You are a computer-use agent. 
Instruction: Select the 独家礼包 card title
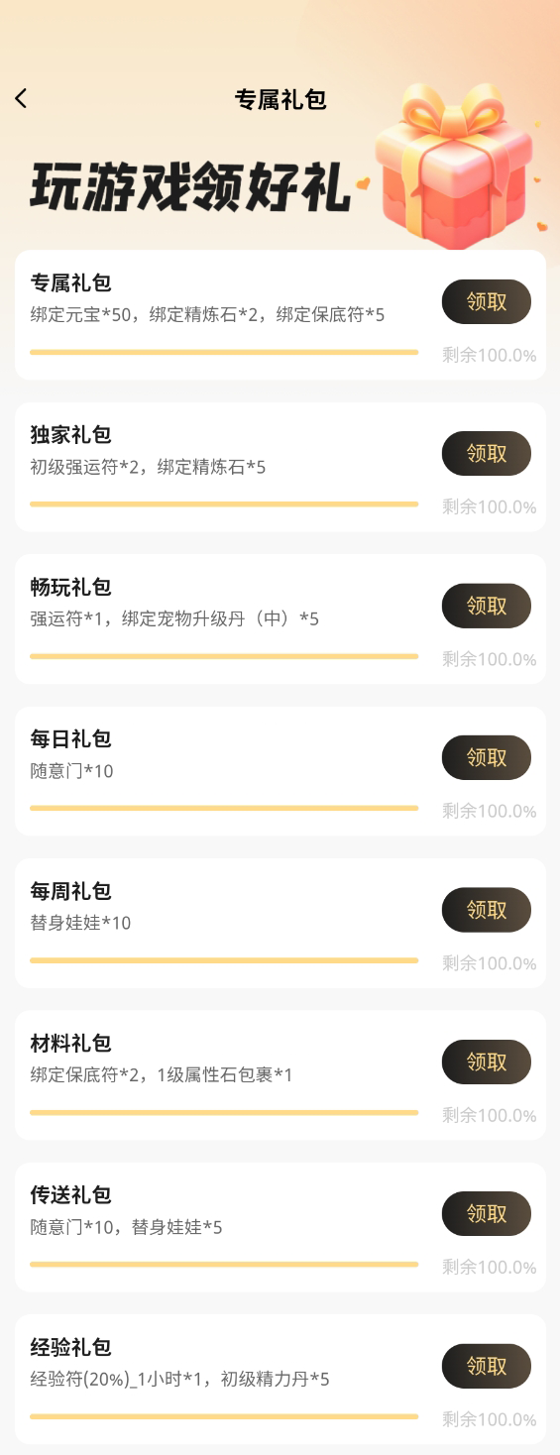point(70,435)
